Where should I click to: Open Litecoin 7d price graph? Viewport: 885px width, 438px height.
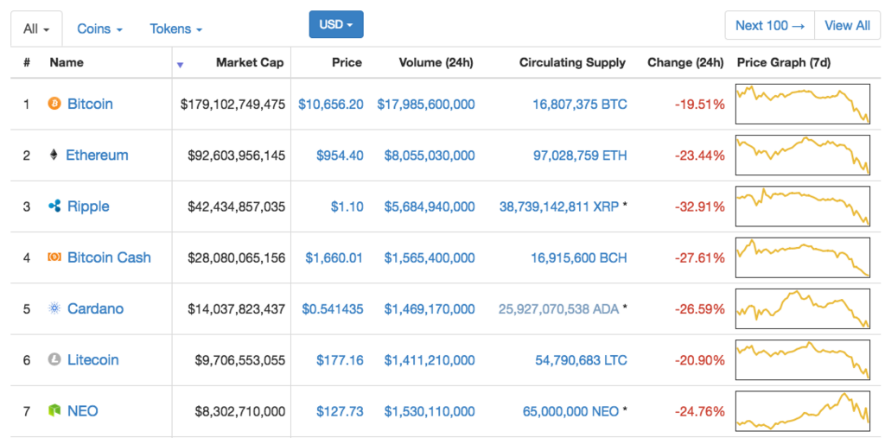tap(803, 359)
